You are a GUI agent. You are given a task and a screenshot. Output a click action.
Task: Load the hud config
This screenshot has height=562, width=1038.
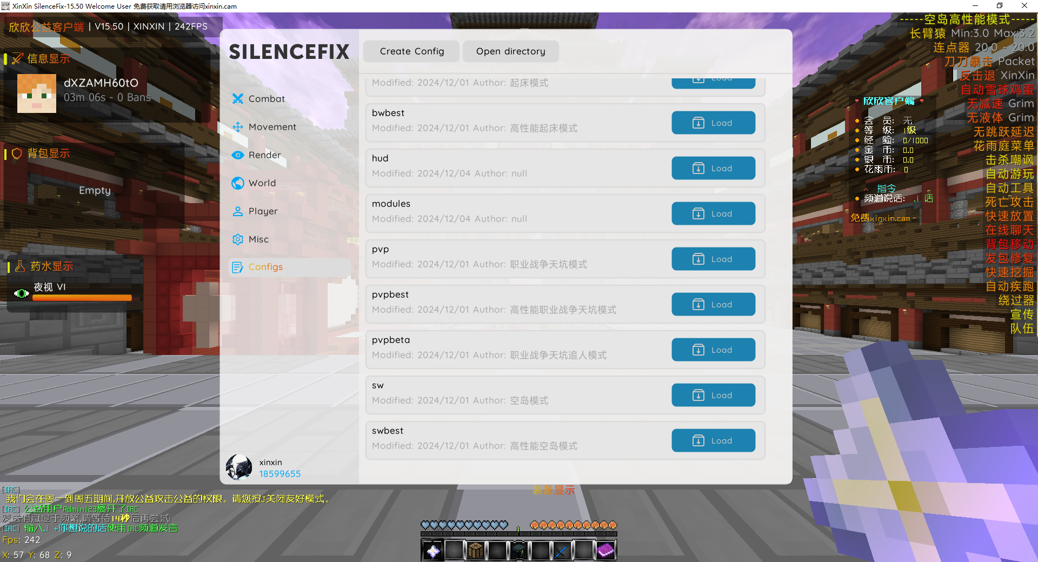[x=713, y=168]
